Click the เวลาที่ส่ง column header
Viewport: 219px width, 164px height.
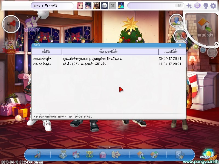(172, 52)
